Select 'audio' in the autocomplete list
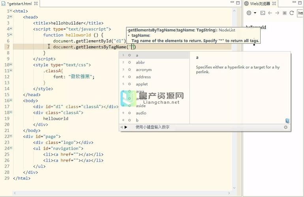The width and height of the screenshot is (304, 197). 154,113
